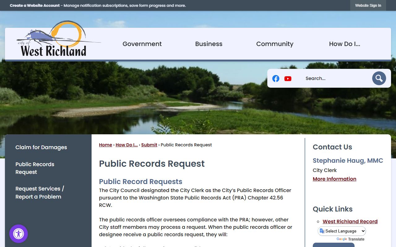
Task: Click the How Do I... breadcrumb link
Action: click(127, 145)
